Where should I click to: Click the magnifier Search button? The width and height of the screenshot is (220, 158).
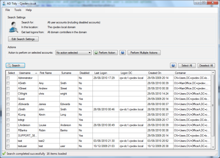(15, 66)
